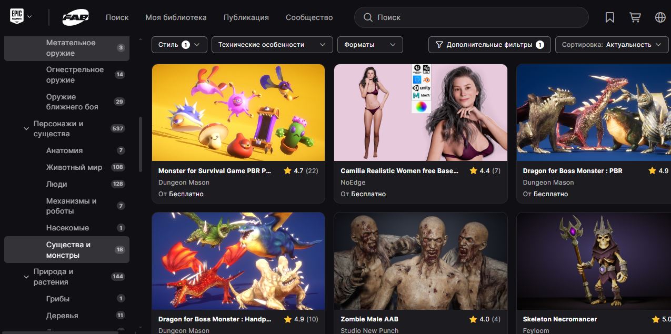Select Природа и растения parent category label
This screenshot has width=671, height=334.
[53, 277]
